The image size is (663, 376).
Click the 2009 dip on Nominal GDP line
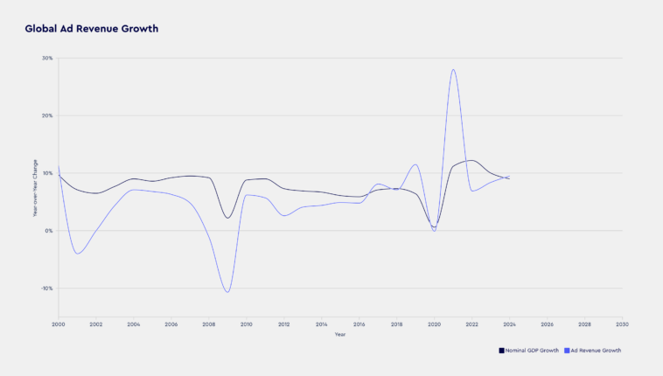click(x=227, y=218)
